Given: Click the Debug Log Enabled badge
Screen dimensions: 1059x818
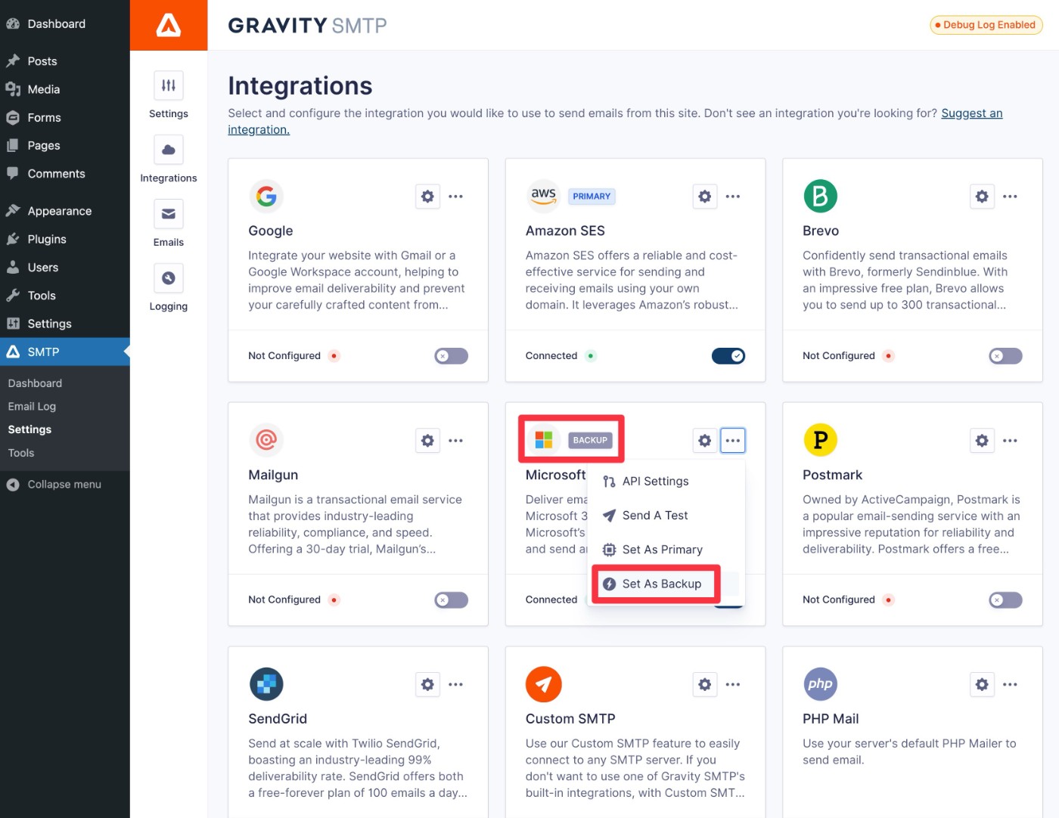Looking at the screenshot, I should pos(986,25).
